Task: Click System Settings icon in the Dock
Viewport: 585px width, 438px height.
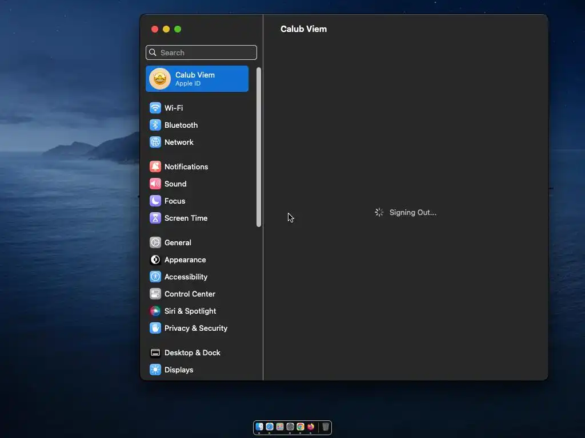Action: coord(290,427)
